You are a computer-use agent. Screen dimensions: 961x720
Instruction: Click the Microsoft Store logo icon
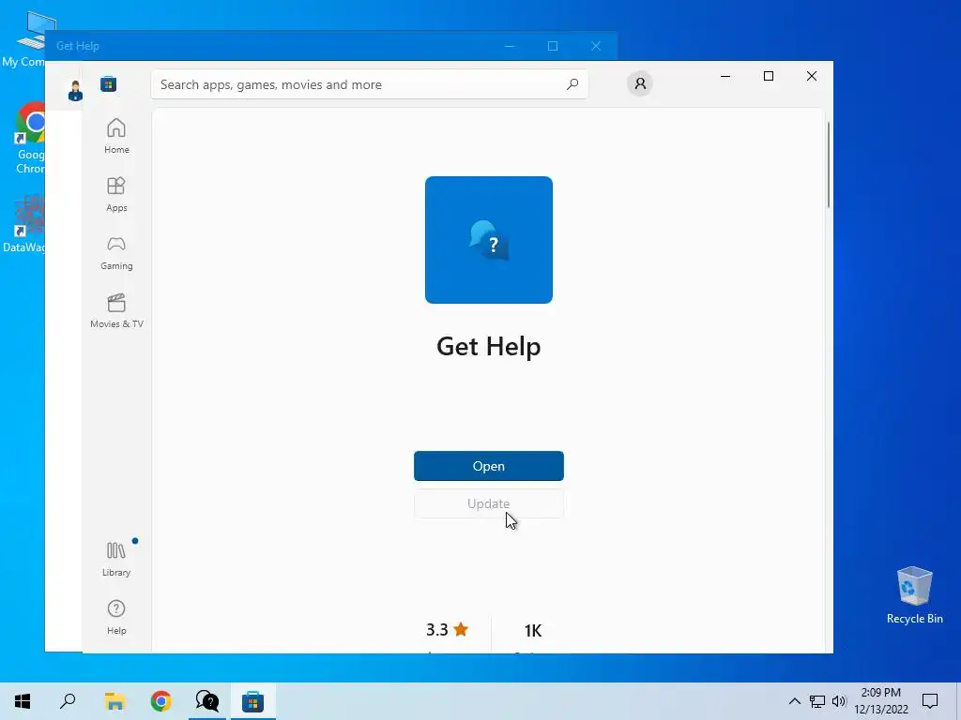109,83
